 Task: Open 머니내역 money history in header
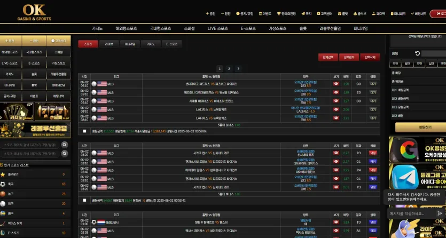point(398,14)
